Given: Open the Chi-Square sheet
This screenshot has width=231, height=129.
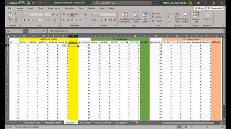Looking at the screenshot, I should click(121, 123).
